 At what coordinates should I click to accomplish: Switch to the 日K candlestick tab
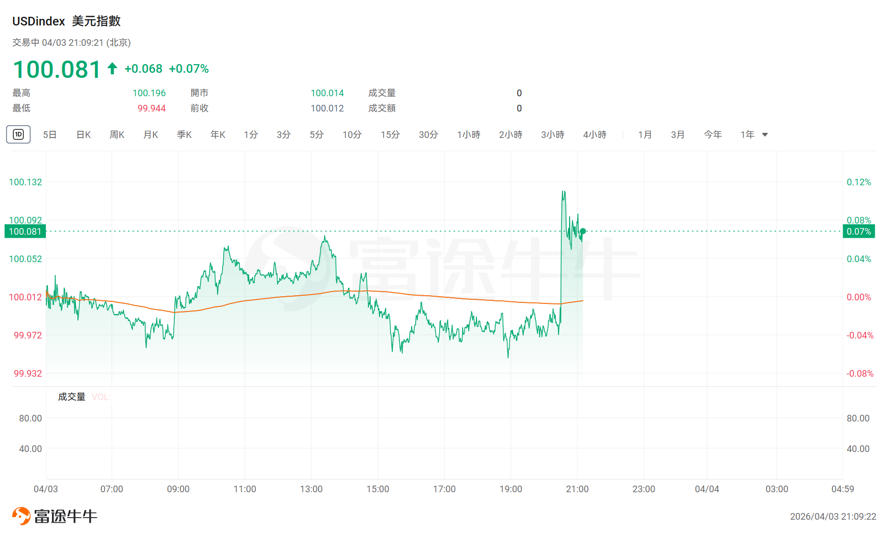point(84,135)
